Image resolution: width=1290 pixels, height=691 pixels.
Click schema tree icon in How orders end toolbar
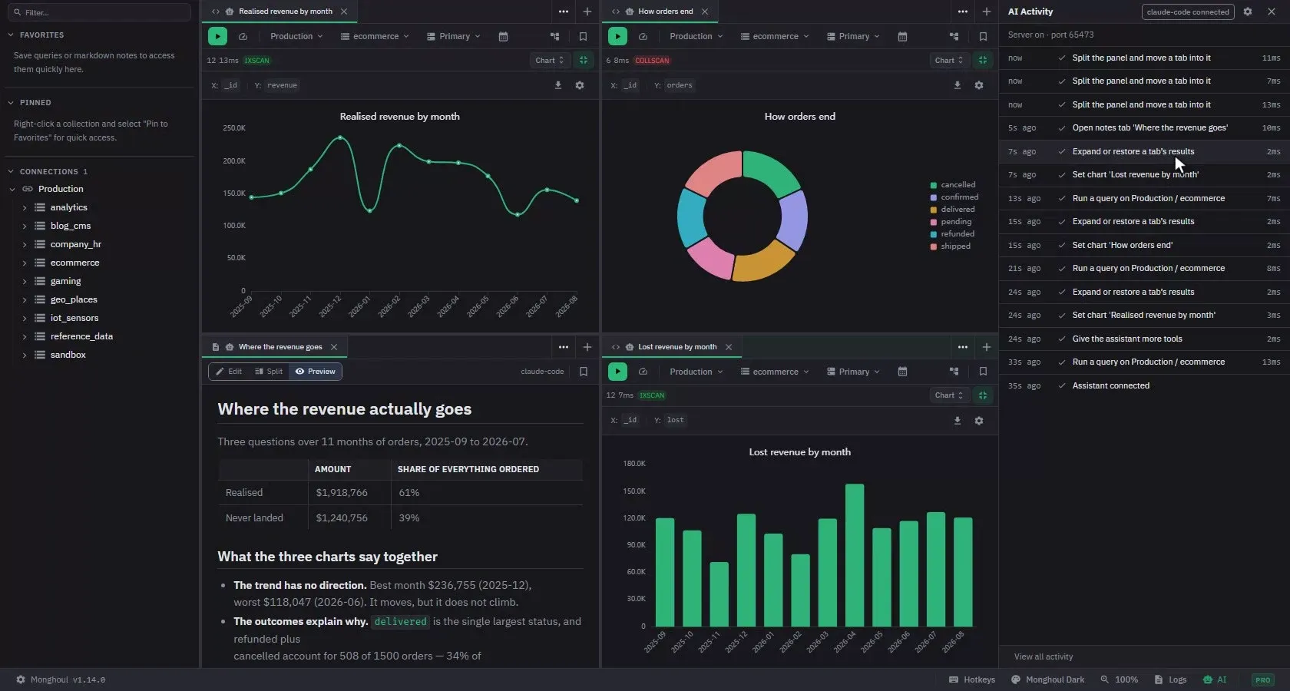[x=954, y=36]
